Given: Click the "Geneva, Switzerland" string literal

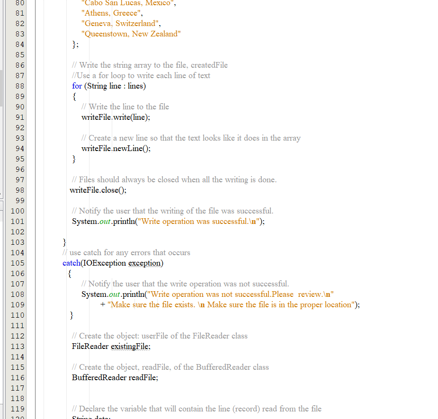Looking at the screenshot, I should [x=121, y=24].
